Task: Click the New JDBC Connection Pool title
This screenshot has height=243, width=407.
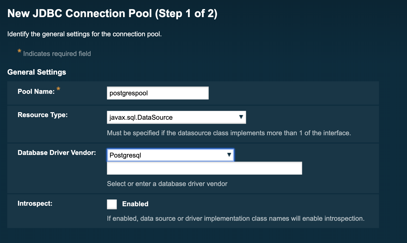Action: pyautogui.click(x=112, y=13)
